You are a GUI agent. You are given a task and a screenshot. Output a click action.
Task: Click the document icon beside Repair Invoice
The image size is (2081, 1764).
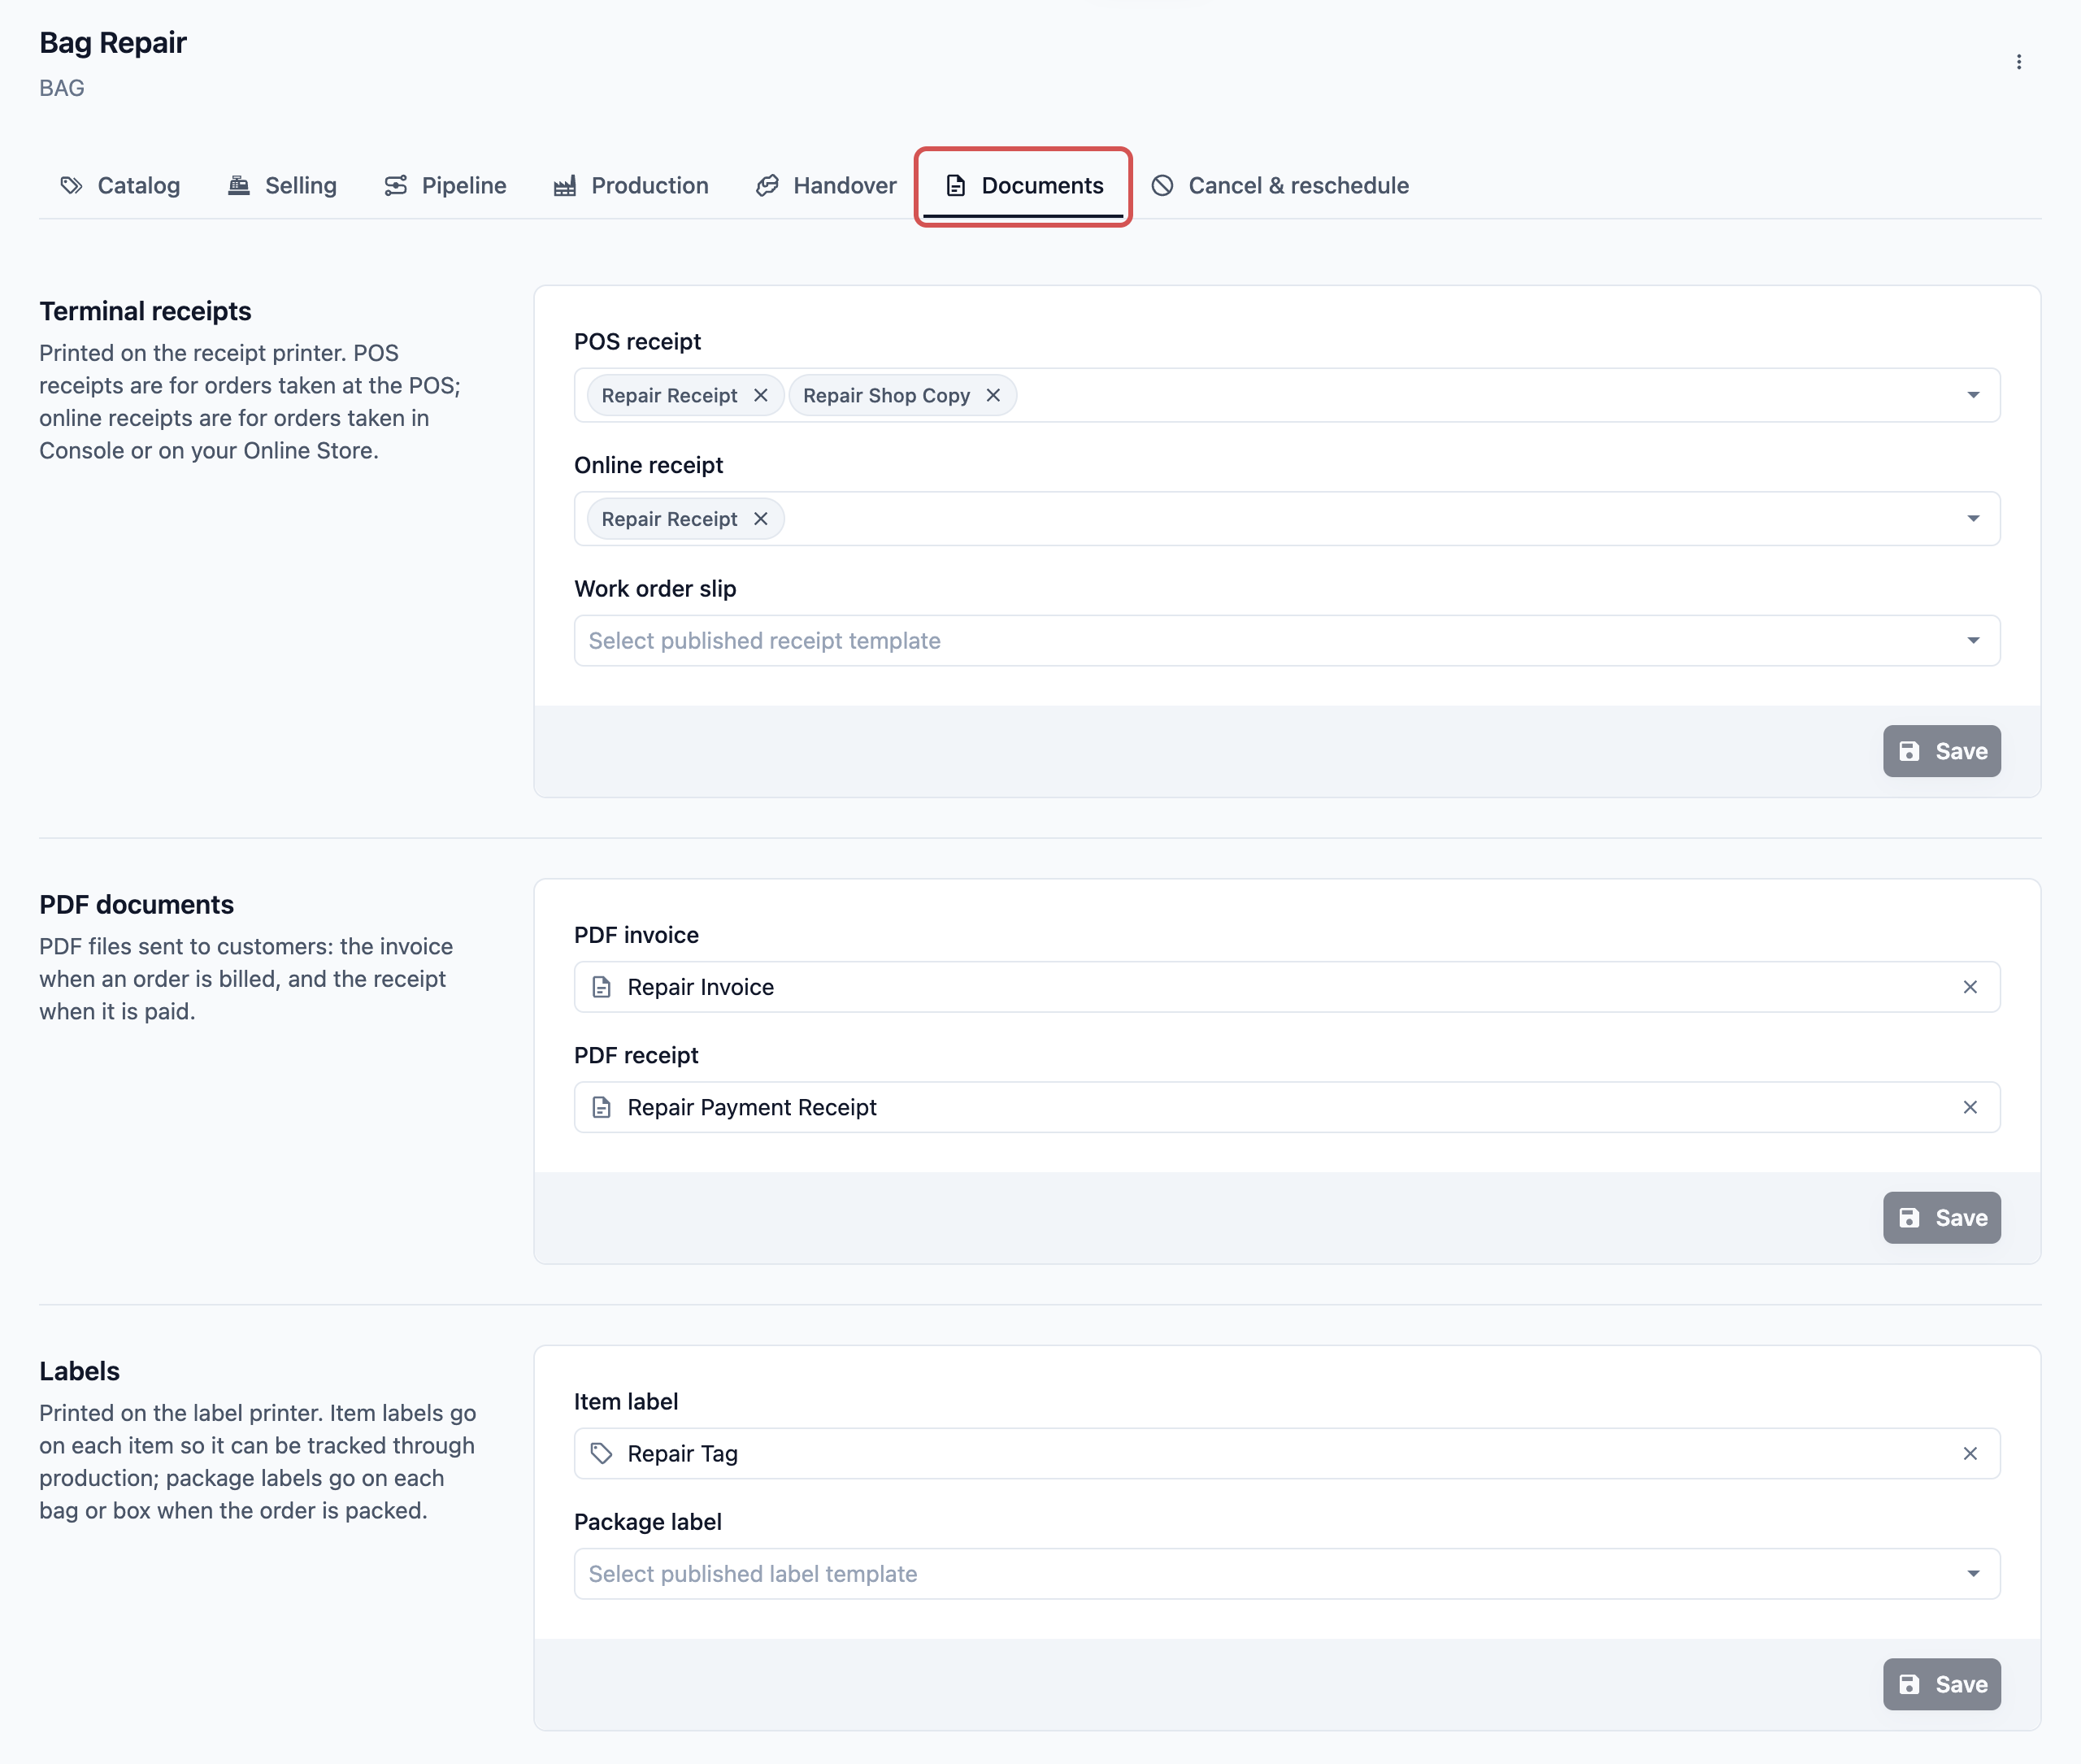601,987
